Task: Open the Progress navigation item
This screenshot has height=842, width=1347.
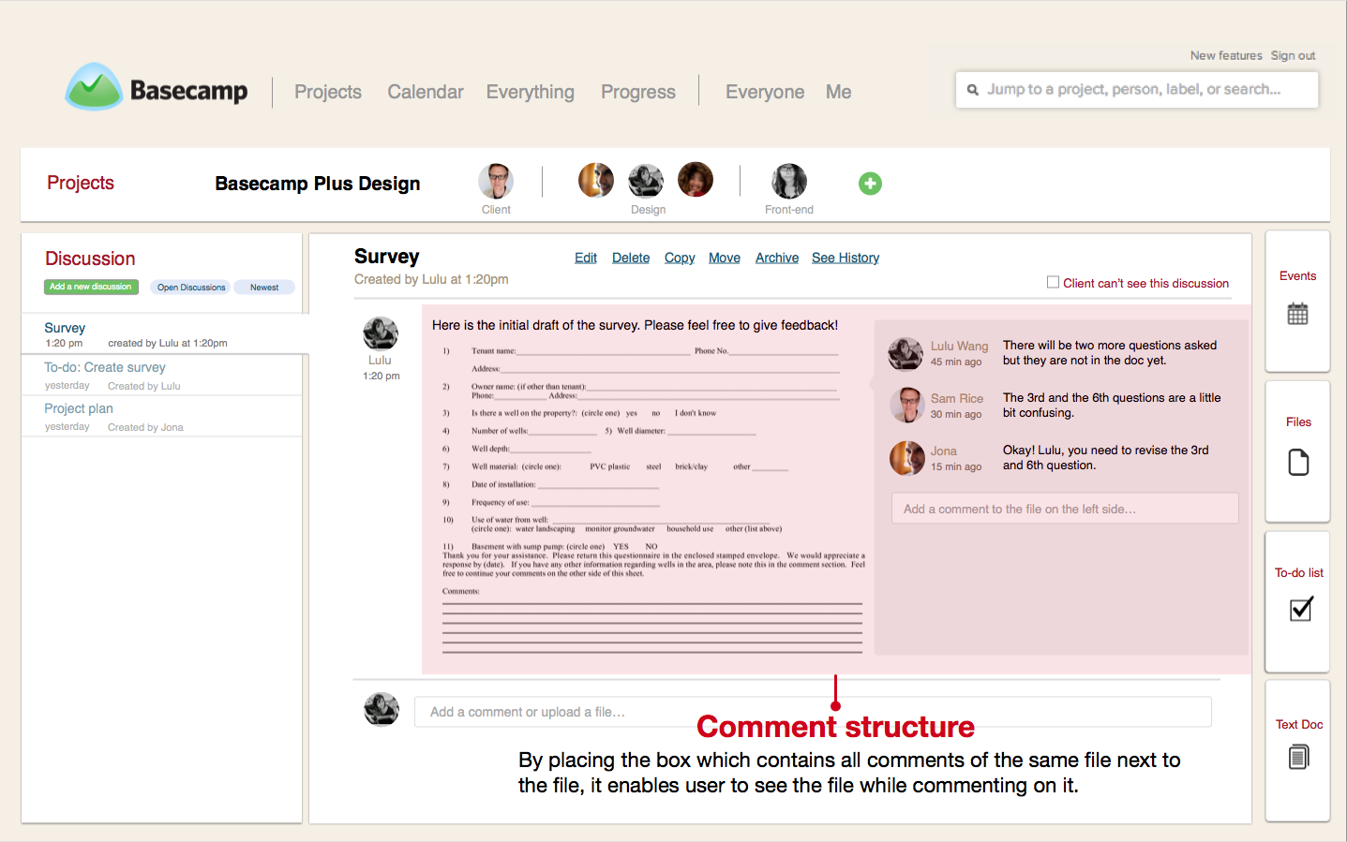Action: [x=638, y=92]
